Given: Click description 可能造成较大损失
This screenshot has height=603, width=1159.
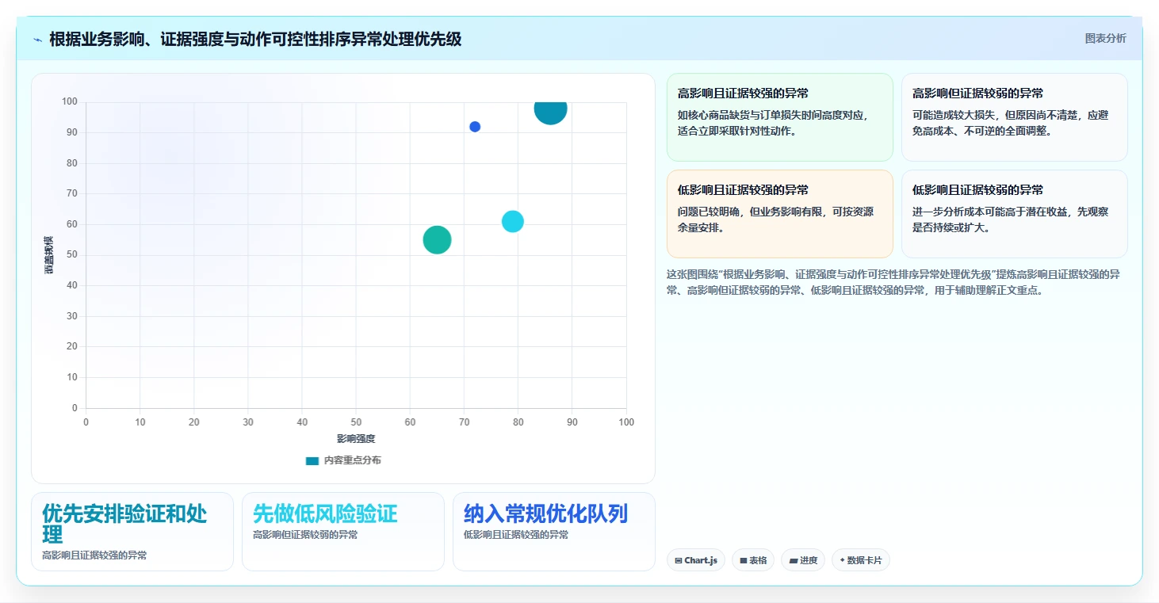Looking at the screenshot, I should pos(1010,123).
